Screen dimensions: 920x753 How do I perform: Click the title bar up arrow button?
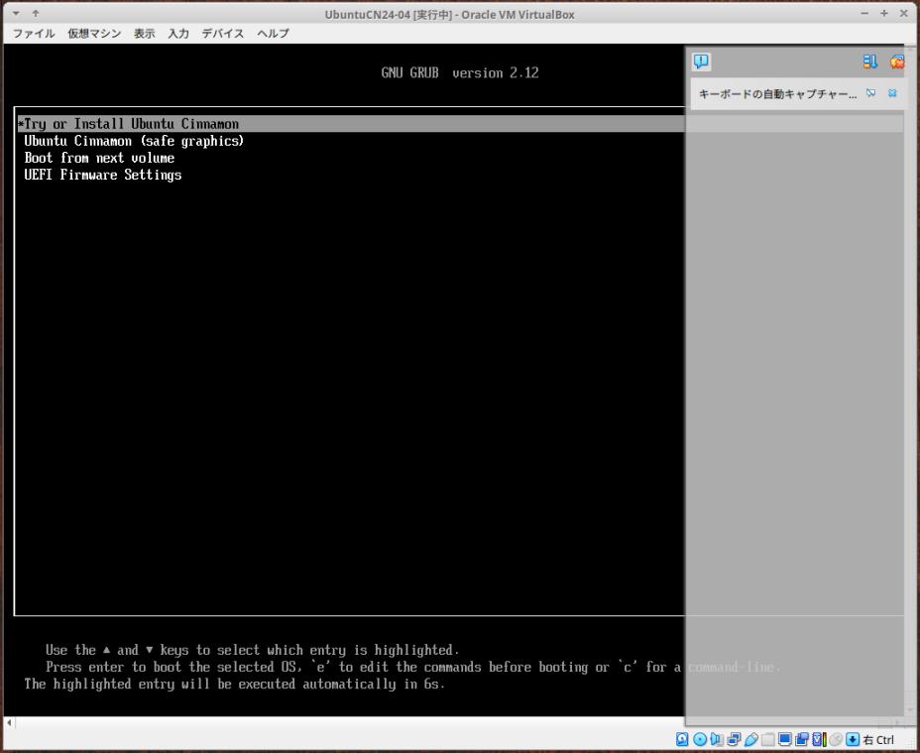[x=36, y=13]
